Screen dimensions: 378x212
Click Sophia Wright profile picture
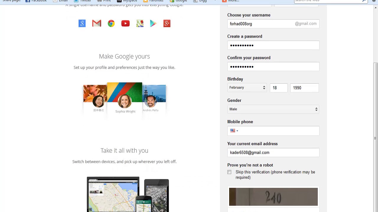click(x=125, y=101)
